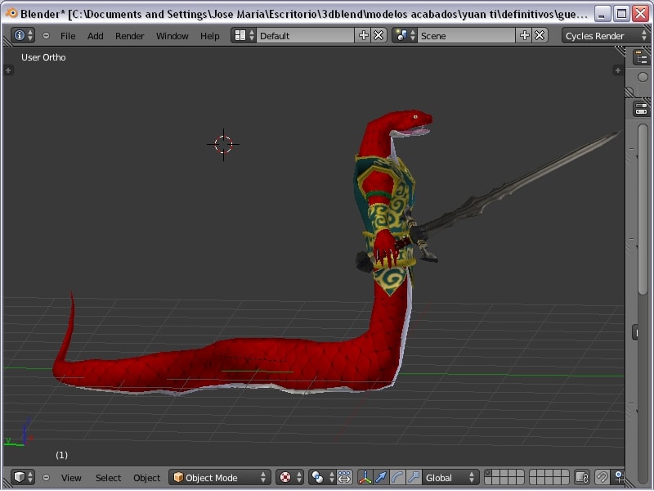Enable the rotate manipulator arc
The width and height of the screenshot is (654, 491).
397,477
